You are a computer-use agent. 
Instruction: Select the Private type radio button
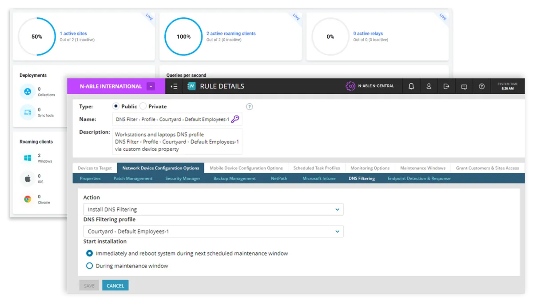click(143, 106)
